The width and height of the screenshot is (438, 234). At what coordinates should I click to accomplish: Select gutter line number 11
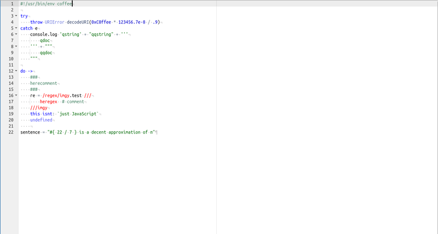click(x=11, y=65)
